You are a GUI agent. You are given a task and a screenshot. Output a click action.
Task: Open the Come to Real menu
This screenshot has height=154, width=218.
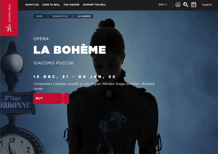[51, 5]
